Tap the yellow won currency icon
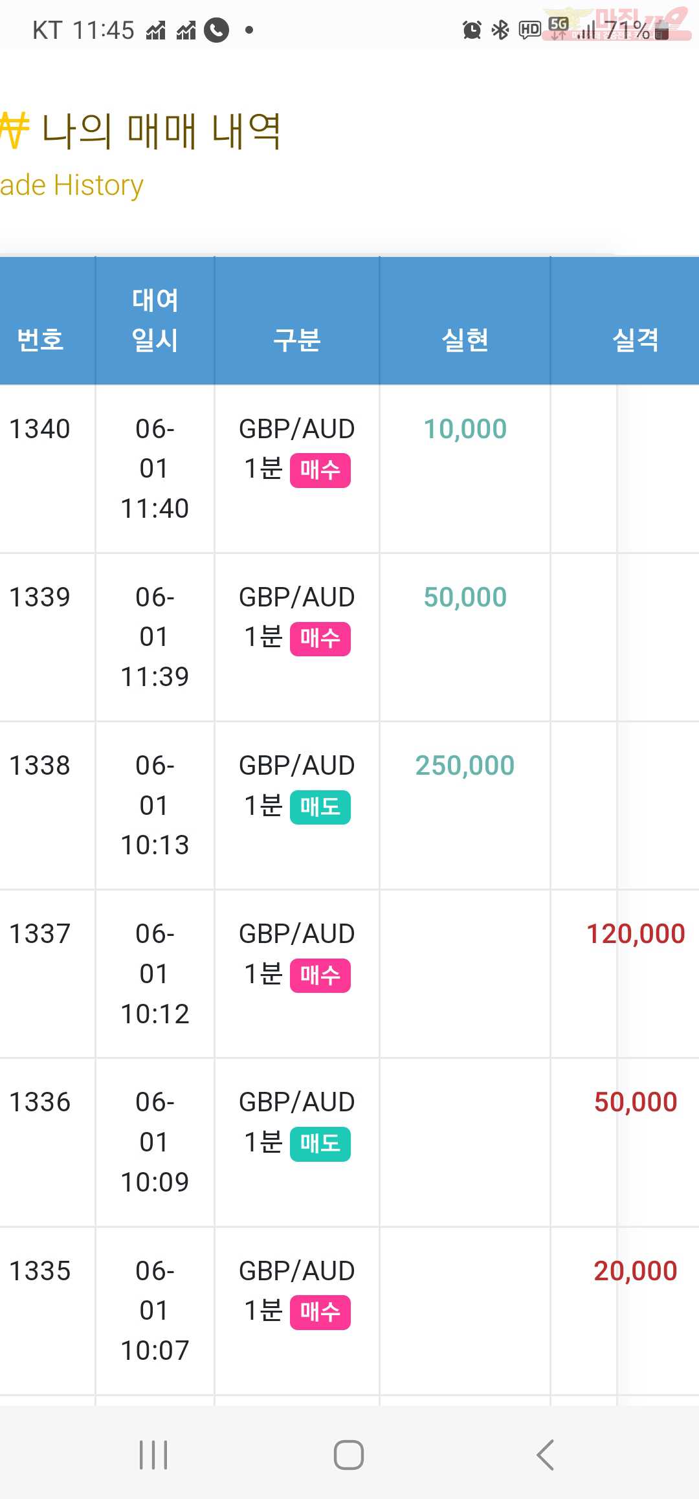This screenshot has width=699, height=1499. (14, 129)
